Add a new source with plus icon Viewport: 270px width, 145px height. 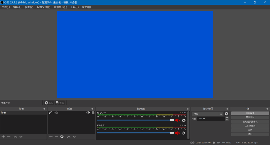pyautogui.click(x=51, y=137)
